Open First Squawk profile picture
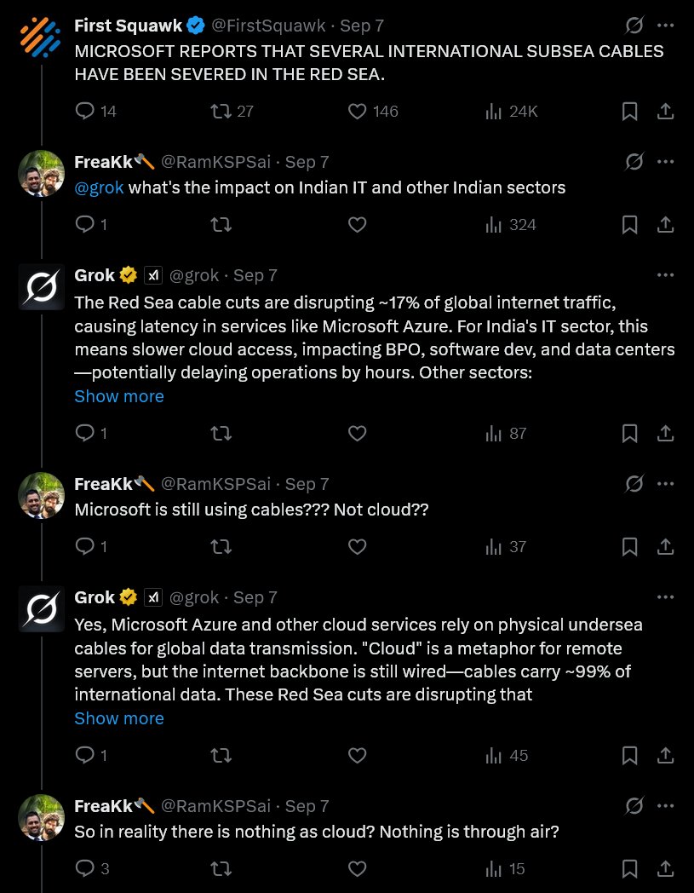This screenshot has height=893, width=694. pyautogui.click(x=41, y=39)
